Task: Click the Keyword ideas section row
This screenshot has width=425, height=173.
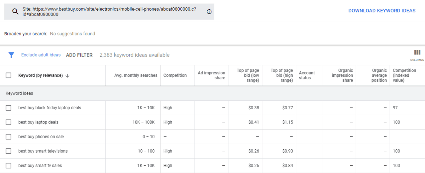Action: click(212, 93)
